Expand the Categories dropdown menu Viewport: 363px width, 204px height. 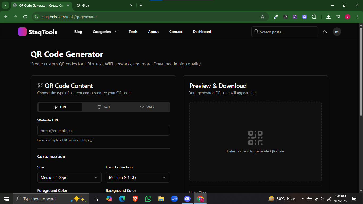click(x=105, y=32)
